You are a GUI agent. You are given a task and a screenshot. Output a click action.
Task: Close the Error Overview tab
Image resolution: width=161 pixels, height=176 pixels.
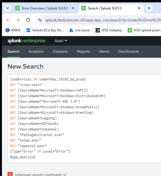[73, 8]
